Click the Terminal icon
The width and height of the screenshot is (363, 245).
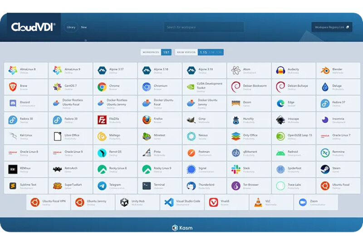(x=147, y=186)
